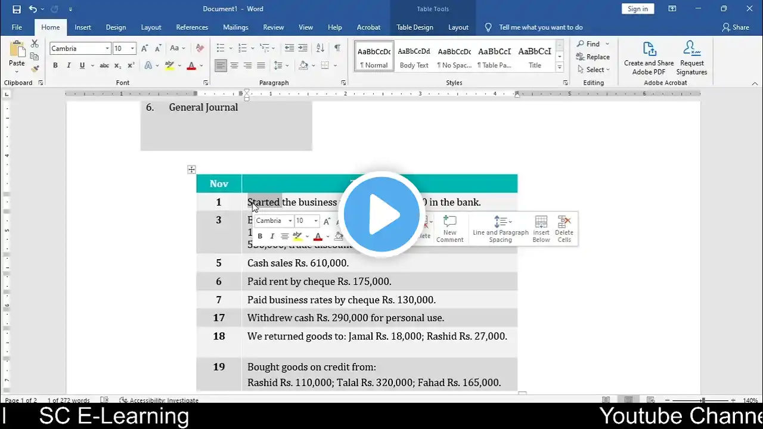
Task: Click Create and Share Adobe PDF icon
Action: (649, 58)
